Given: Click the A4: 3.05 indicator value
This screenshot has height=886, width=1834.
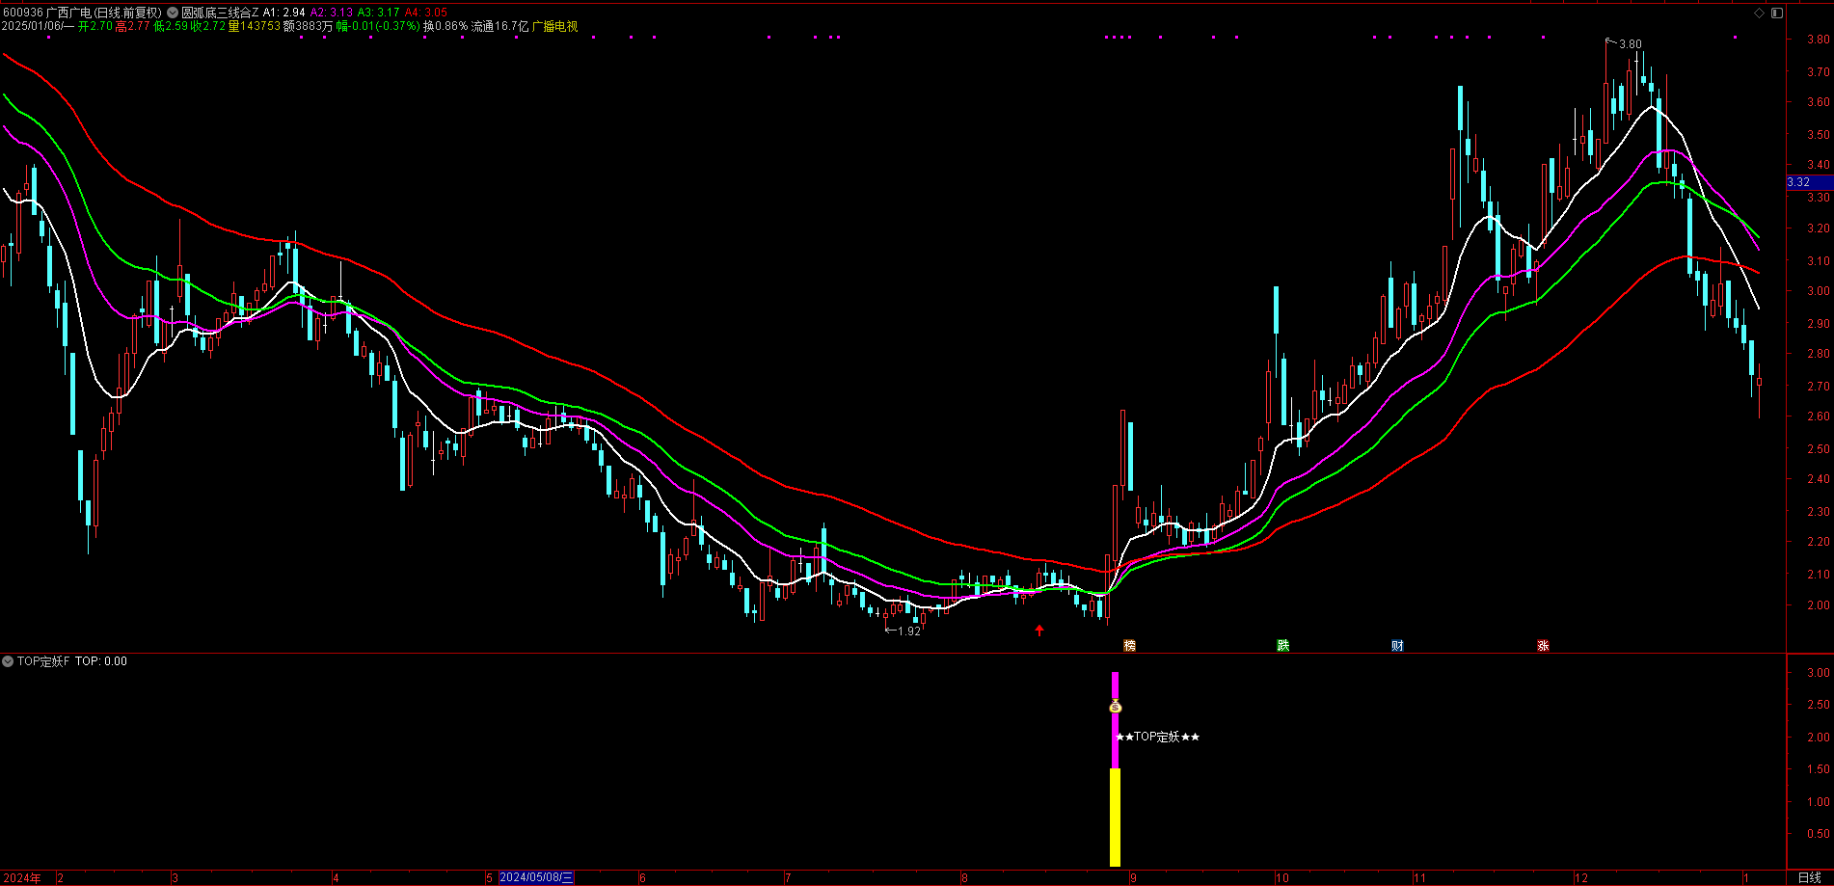Looking at the screenshot, I should pyautogui.click(x=425, y=13).
